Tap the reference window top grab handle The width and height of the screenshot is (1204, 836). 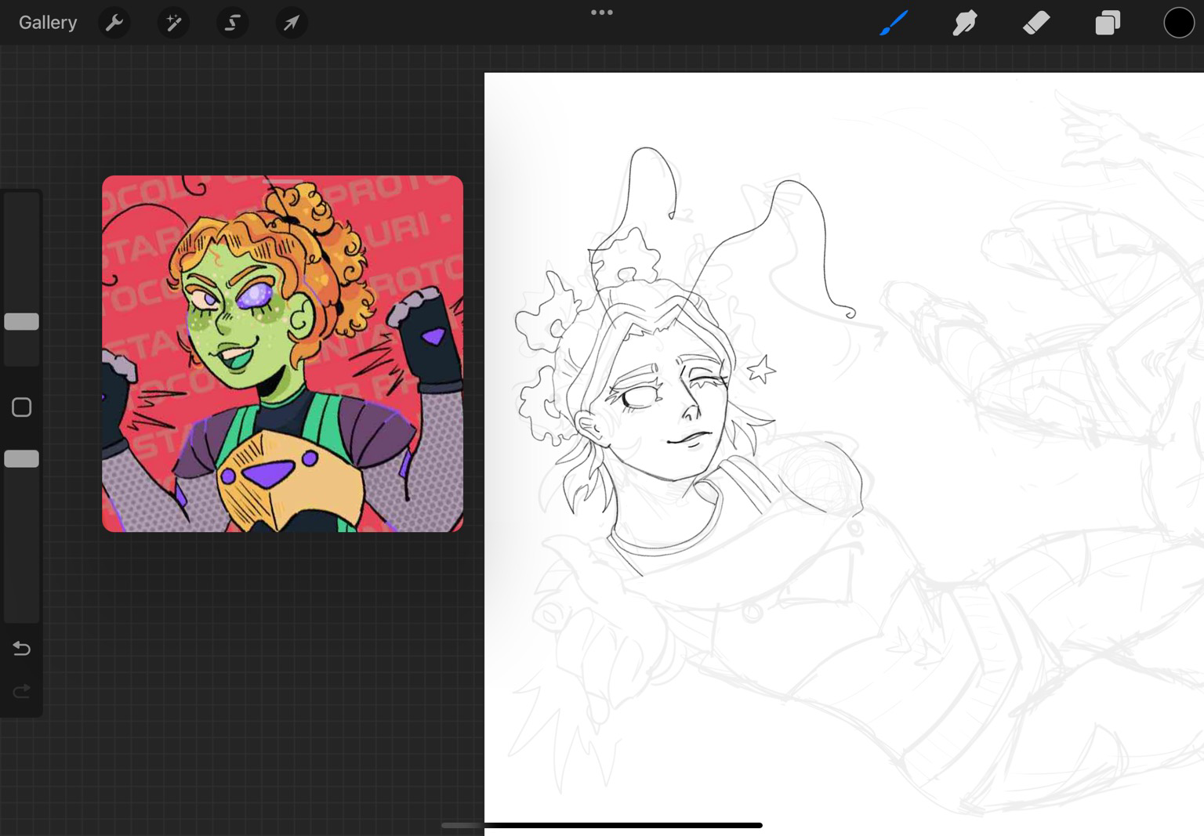tap(282, 181)
